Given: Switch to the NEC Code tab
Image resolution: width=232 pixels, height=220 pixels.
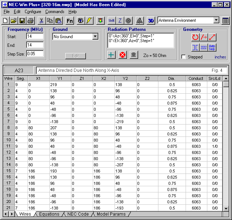Looking at the screenshot, I should click(78, 214).
